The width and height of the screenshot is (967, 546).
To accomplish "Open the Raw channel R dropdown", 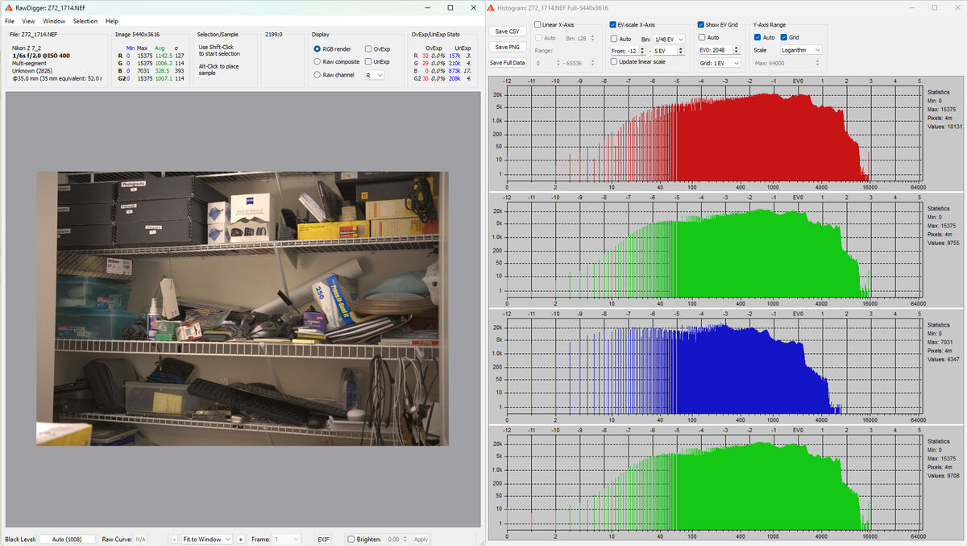I will tap(374, 75).
